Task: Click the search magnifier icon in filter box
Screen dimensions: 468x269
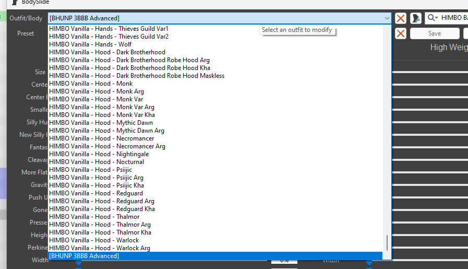Action: [433, 18]
